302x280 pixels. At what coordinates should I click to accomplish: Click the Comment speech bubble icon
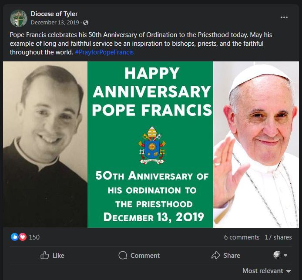[123, 255]
